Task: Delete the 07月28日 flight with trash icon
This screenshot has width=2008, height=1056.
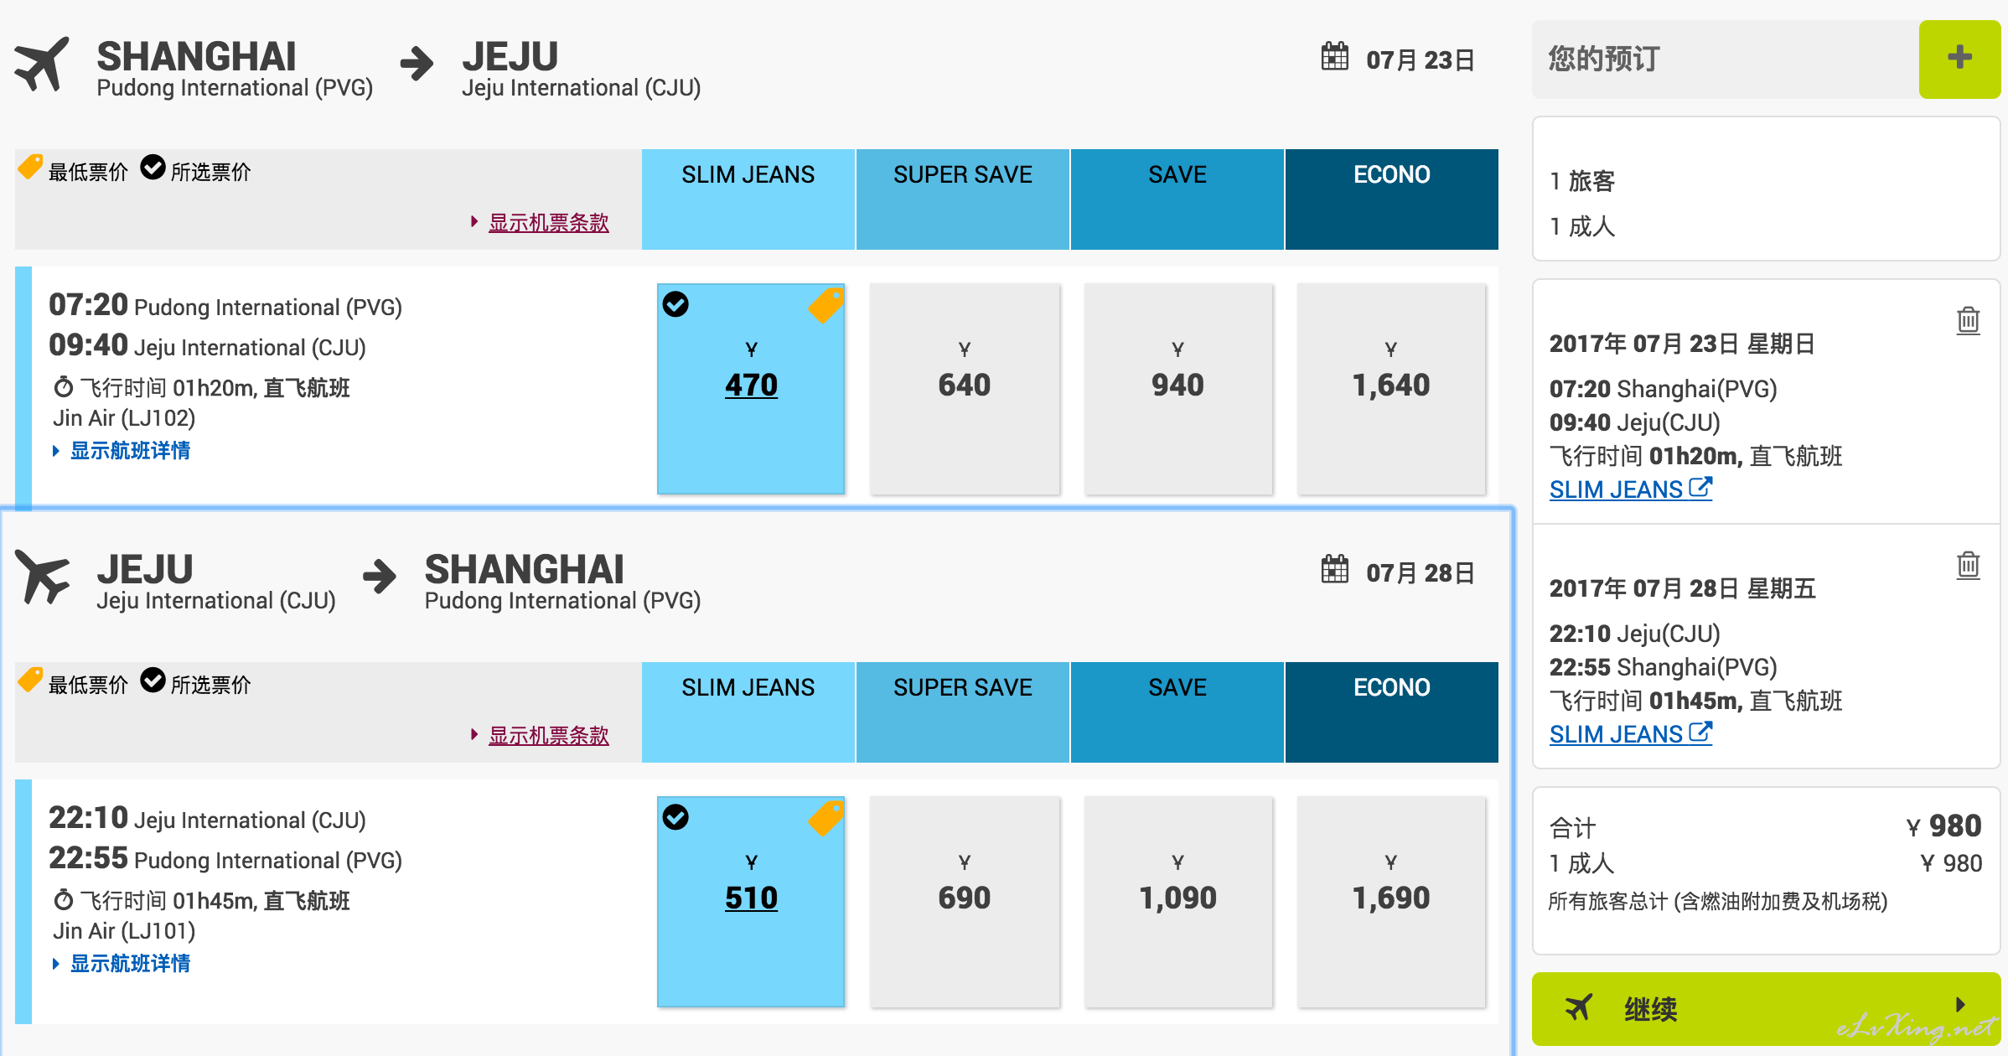Action: coord(1968,565)
